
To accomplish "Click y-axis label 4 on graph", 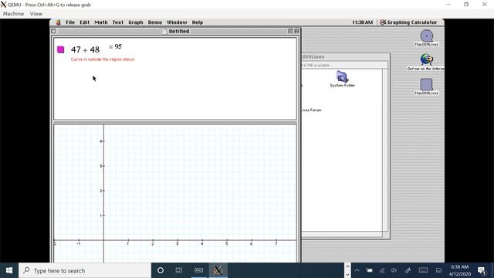I will click(101, 141).
